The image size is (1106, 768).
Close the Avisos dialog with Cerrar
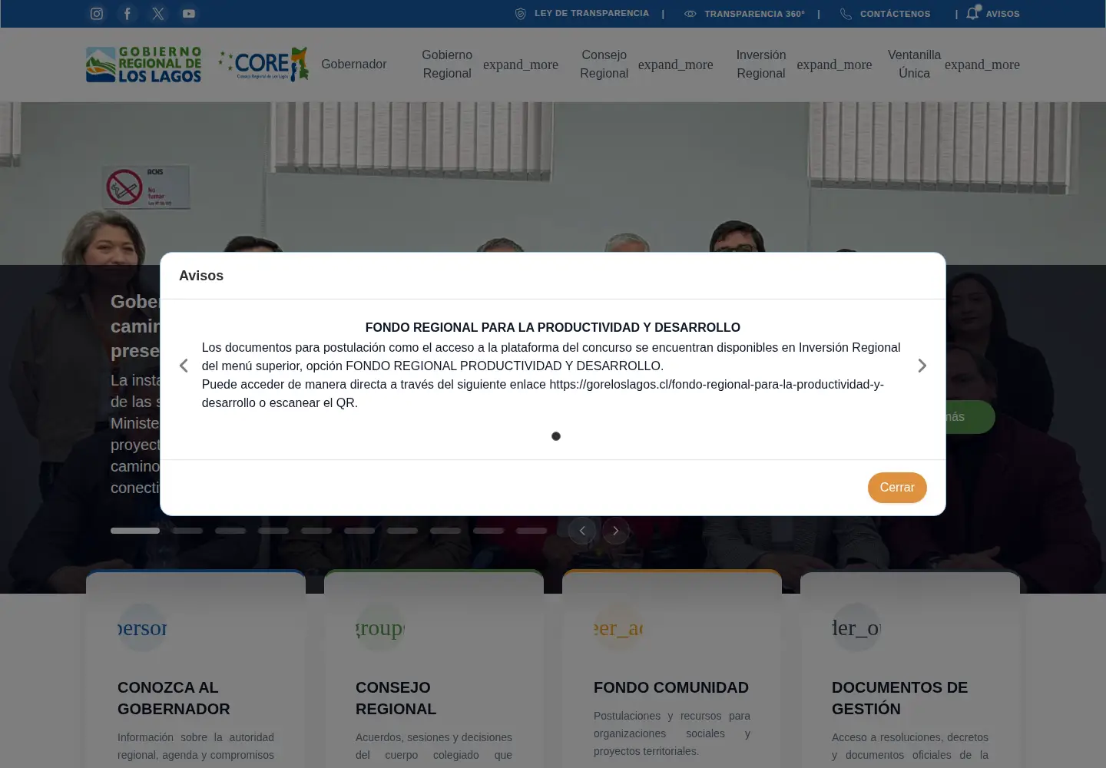[897, 488]
